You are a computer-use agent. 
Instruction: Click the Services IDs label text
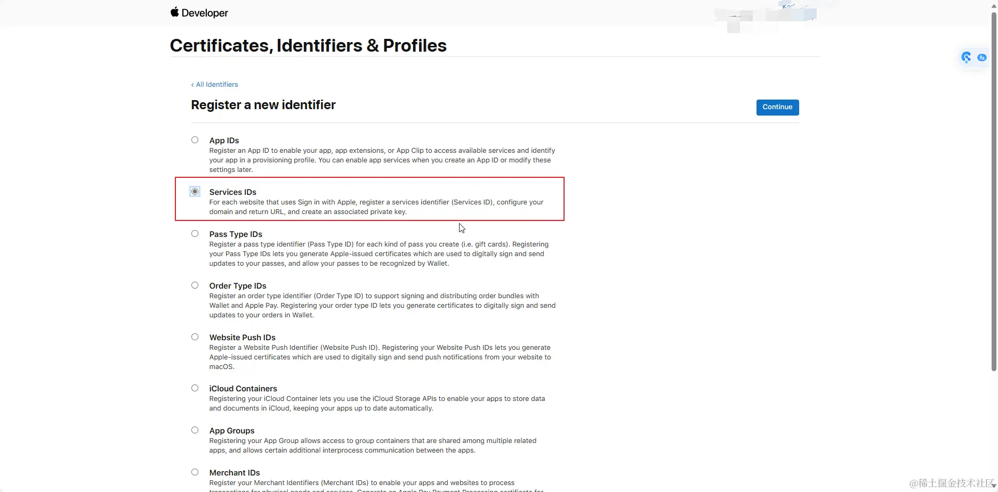click(233, 192)
